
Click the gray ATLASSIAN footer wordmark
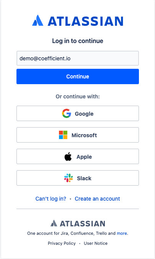(x=82, y=224)
